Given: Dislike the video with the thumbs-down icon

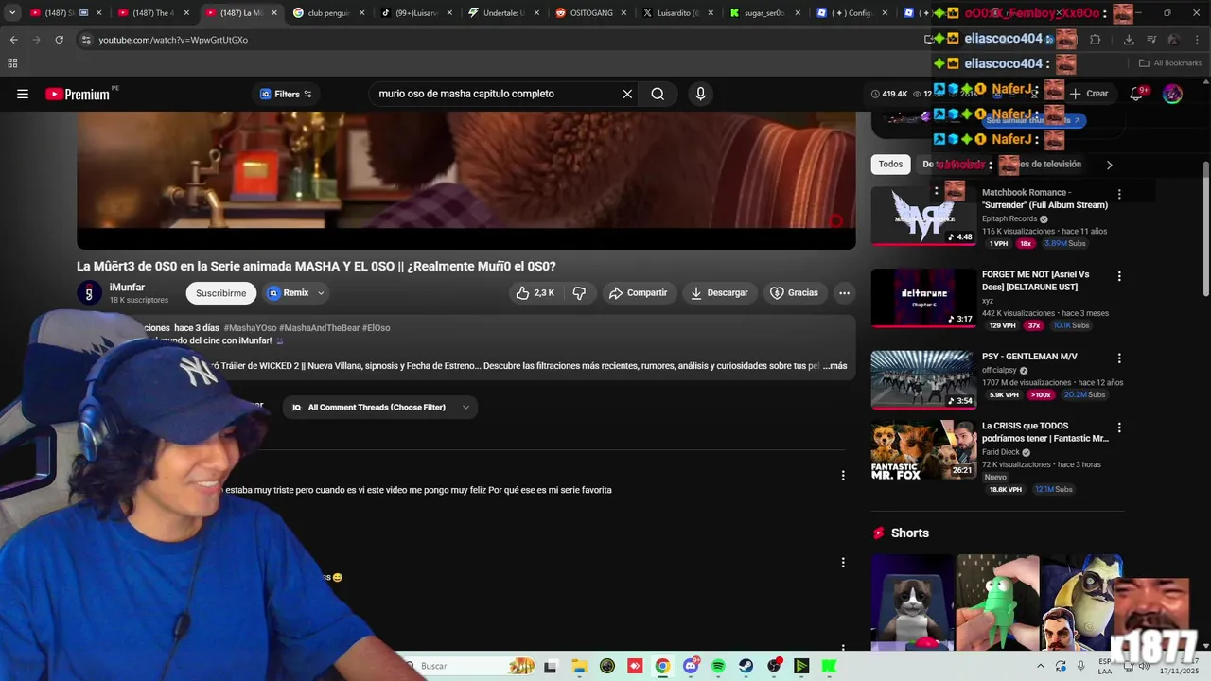Looking at the screenshot, I should [579, 293].
